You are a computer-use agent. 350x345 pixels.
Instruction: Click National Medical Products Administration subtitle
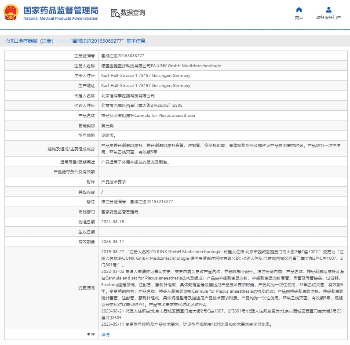pos(61,18)
